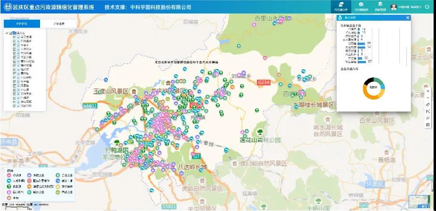
Task: Click the system logo in the header
Action: [8, 7]
